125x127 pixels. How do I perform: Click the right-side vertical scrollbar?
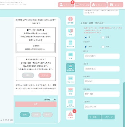pyautogui.click(x=124, y=104)
